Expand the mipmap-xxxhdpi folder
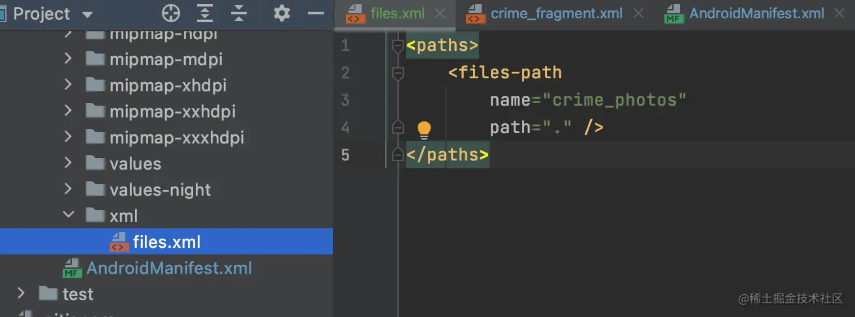 [x=68, y=137]
